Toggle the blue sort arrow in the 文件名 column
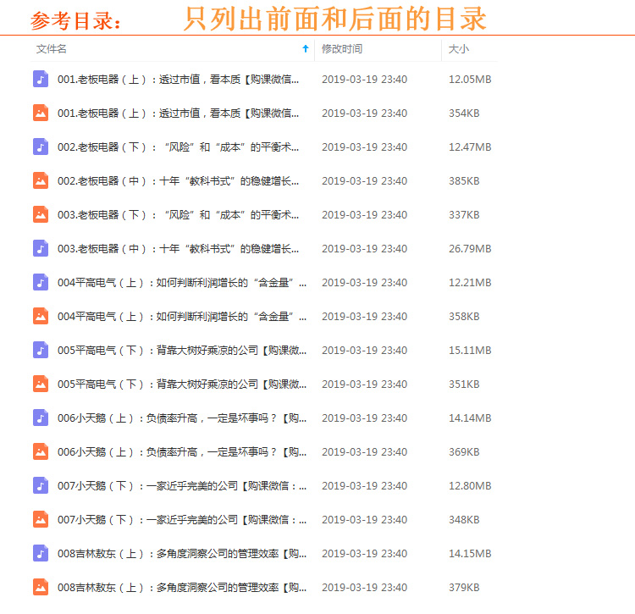The image size is (635, 614). point(306,49)
